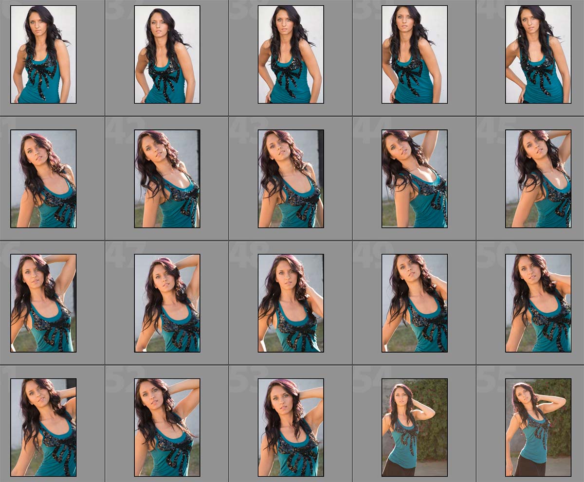Click the photo thumbnail numbered 42

click(x=167, y=179)
